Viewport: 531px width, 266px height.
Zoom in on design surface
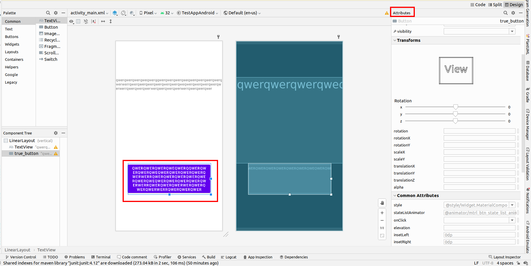pos(382,213)
